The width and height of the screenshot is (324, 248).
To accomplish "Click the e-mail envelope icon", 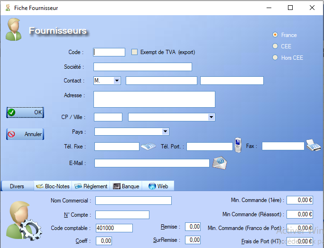I will click(x=221, y=163).
